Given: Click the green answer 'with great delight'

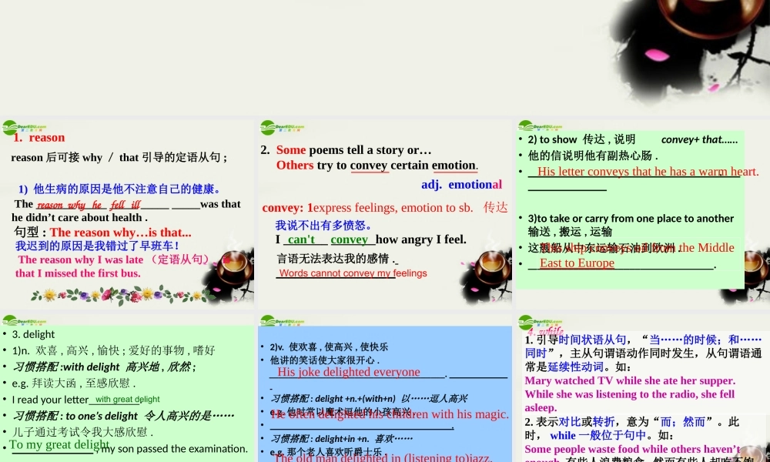Looking at the screenshot, I should point(127,399).
